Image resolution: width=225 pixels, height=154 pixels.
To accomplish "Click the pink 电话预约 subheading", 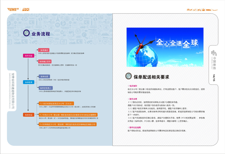I will (x=133, y=86).
